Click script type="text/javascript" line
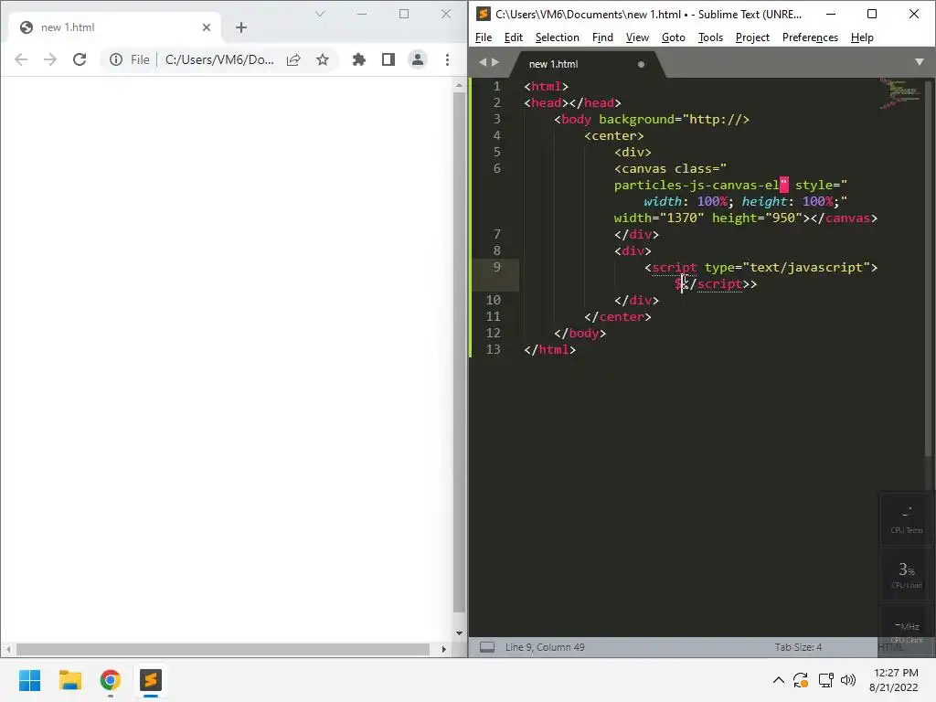 (761, 268)
